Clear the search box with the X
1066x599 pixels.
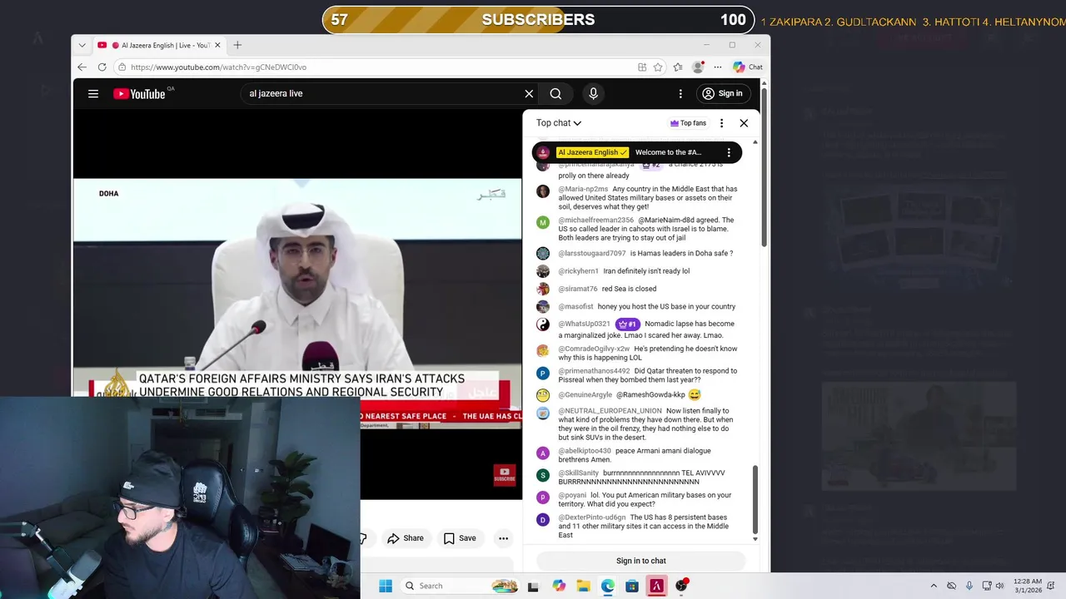pos(529,94)
